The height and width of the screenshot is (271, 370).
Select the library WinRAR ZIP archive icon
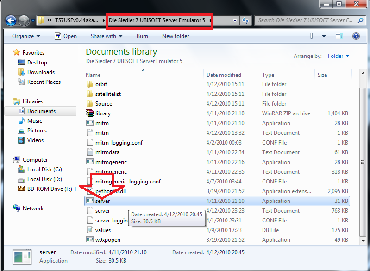[90, 113]
